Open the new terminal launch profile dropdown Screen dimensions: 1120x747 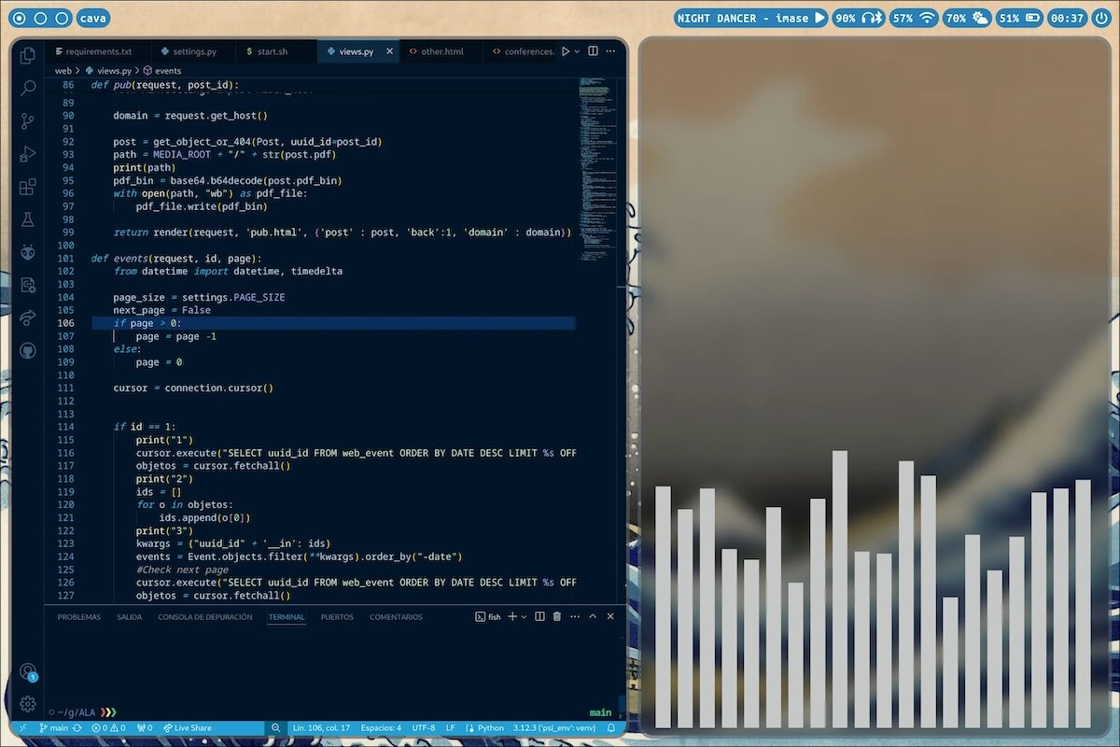tap(524, 616)
